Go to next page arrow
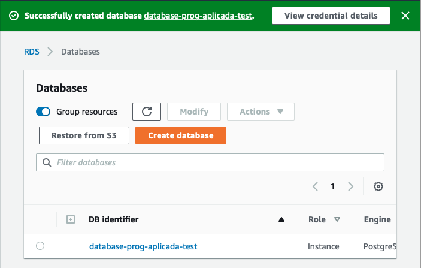This screenshot has height=268, width=421. 351,186
